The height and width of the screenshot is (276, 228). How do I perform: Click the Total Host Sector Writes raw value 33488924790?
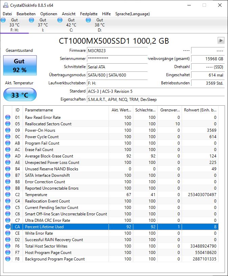[203, 246]
